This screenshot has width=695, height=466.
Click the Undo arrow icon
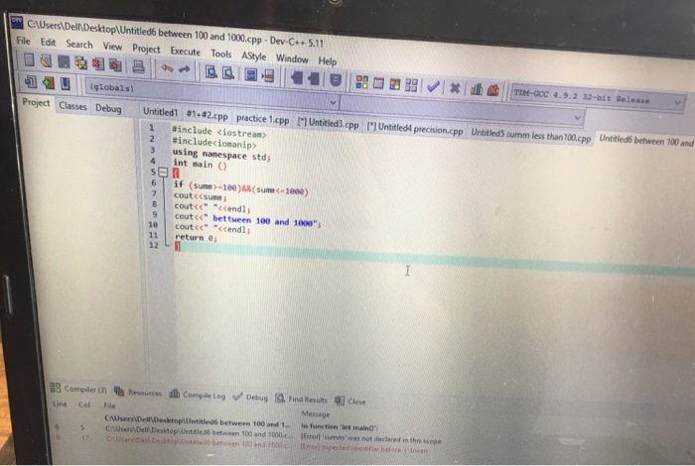pos(167,68)
